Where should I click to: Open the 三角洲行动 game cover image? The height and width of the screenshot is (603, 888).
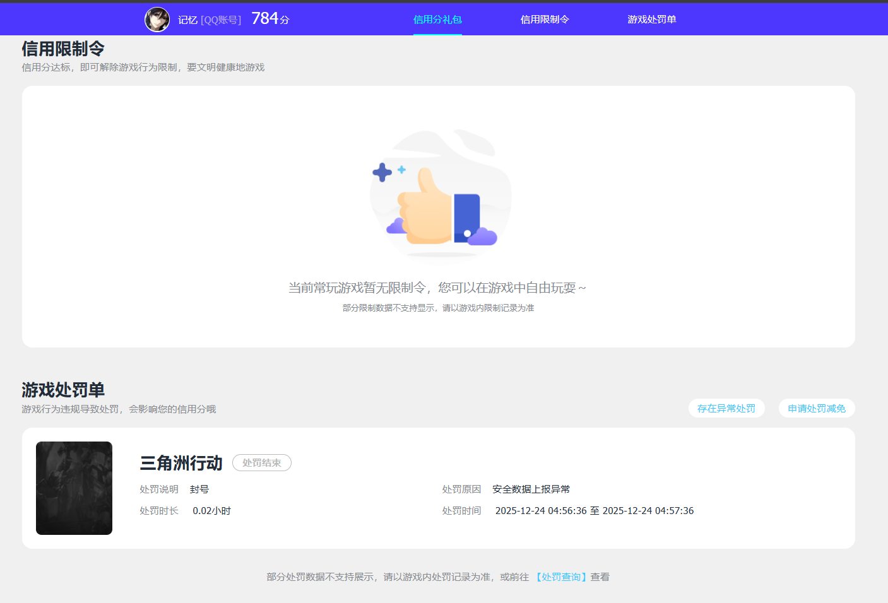pyautogui.click(x=74, y=488)
